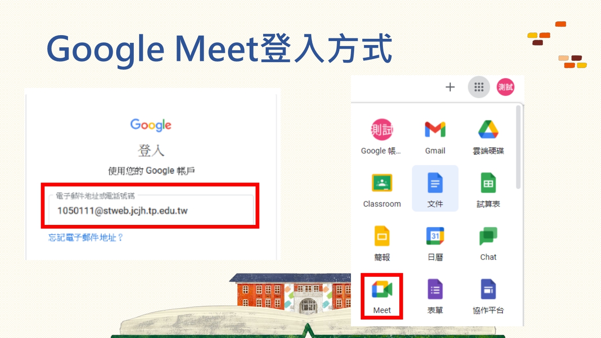Open the Google Meet app icon
Viewport: 601px width, 338px height.
(382, 296)
